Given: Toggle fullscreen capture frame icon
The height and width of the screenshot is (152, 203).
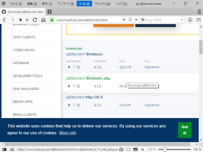Looking at the screenshot, I should tap(199, 20).
